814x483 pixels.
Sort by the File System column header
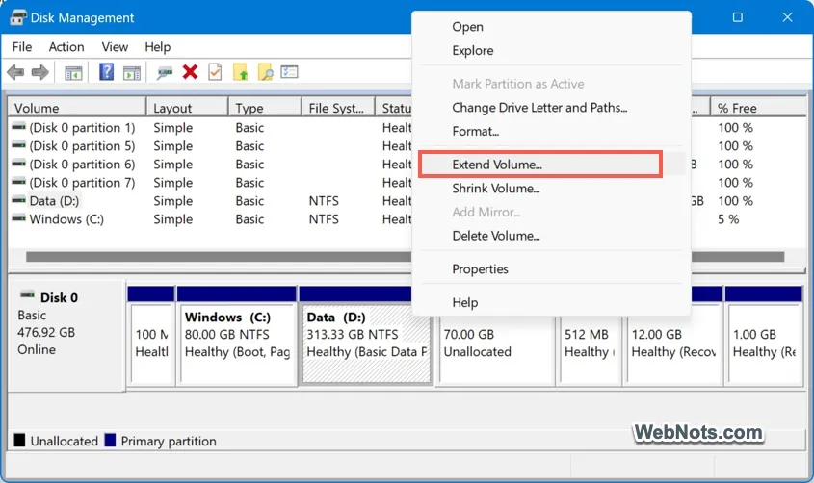[338, 108]
